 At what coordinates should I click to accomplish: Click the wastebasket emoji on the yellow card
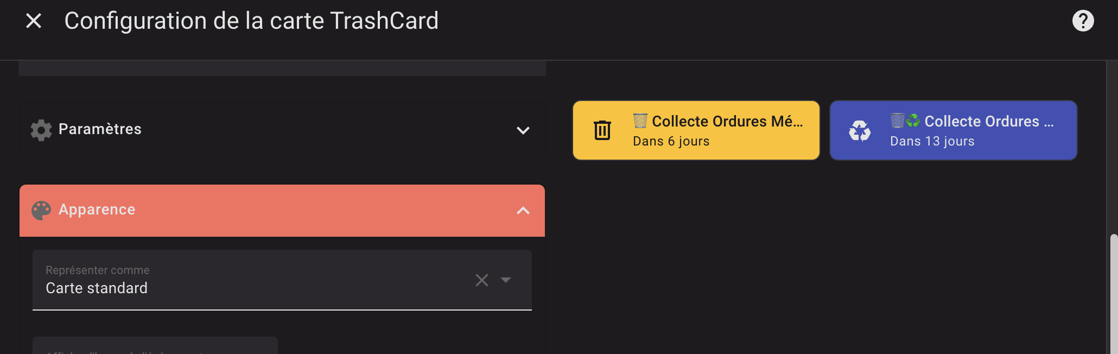(x=640, y=121)
